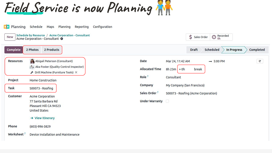Open the 2 Products button

pyautogui.click(x=52, y=50)
